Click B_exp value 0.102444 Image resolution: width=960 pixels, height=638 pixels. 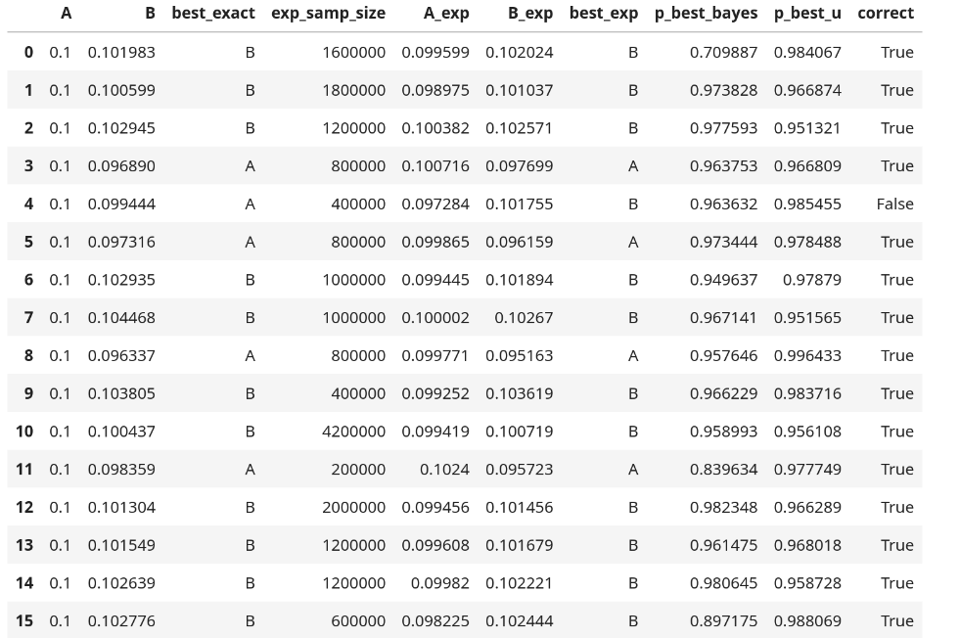(520, 620)
